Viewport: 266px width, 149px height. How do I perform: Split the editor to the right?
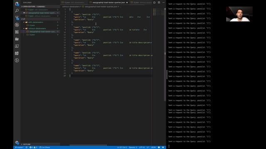159,2
